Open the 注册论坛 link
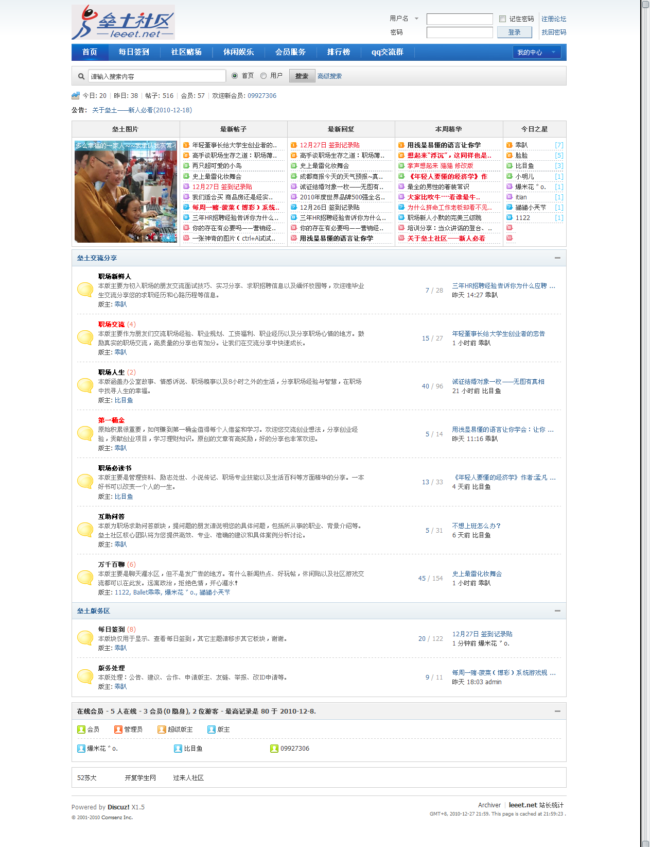 tap(554, 19)
